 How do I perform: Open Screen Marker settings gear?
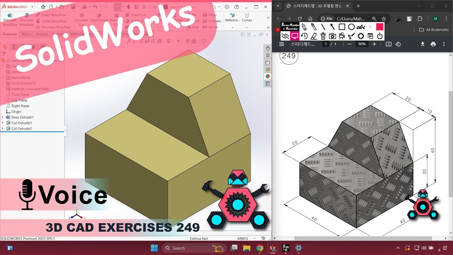click(361, 36)
